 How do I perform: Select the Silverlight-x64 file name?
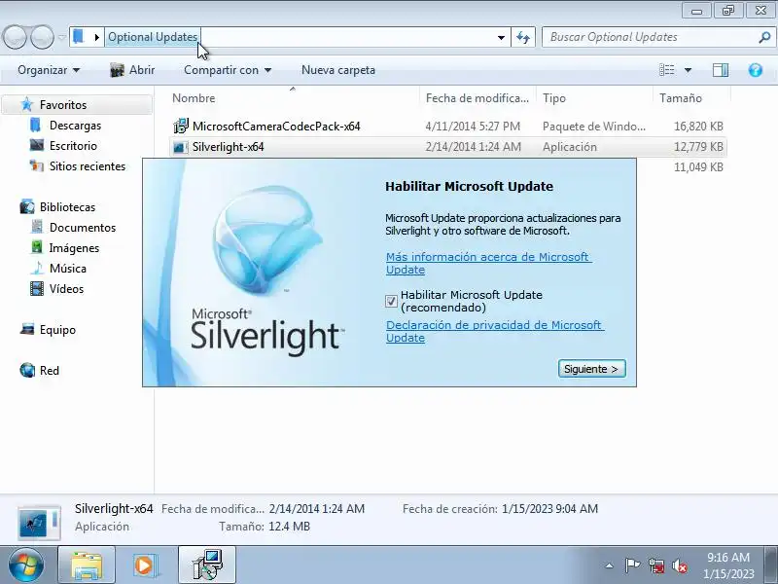229,147
